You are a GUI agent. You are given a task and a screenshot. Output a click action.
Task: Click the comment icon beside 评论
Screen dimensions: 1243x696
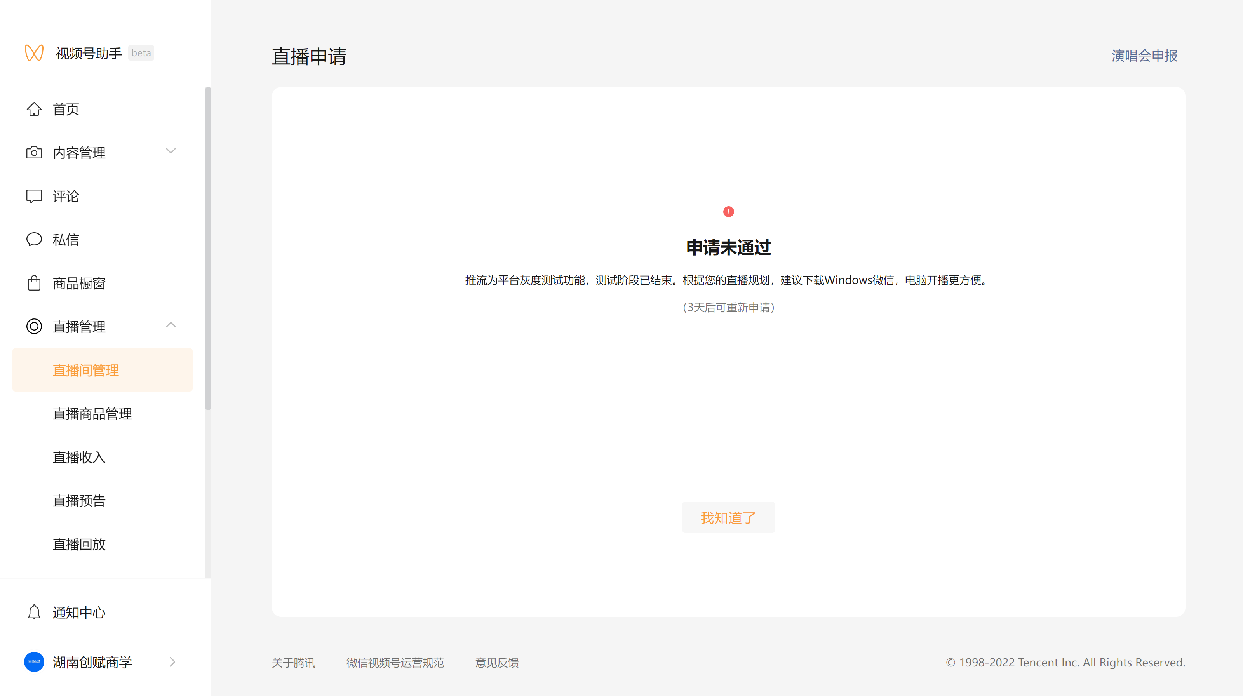click(x=34, y=196)
